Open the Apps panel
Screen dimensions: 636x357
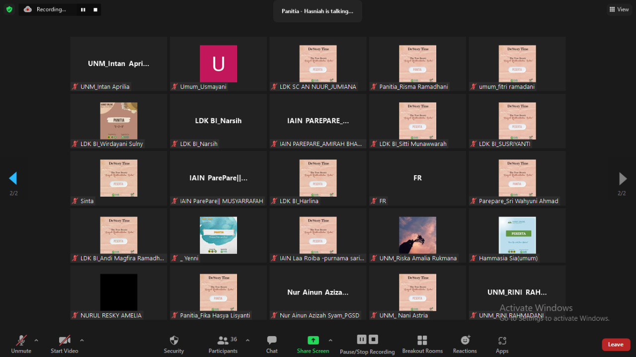(x=502, y=344)
